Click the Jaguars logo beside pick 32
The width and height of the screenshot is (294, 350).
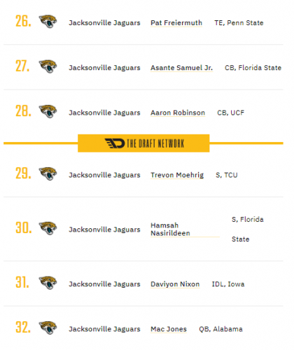click(48, 328)
